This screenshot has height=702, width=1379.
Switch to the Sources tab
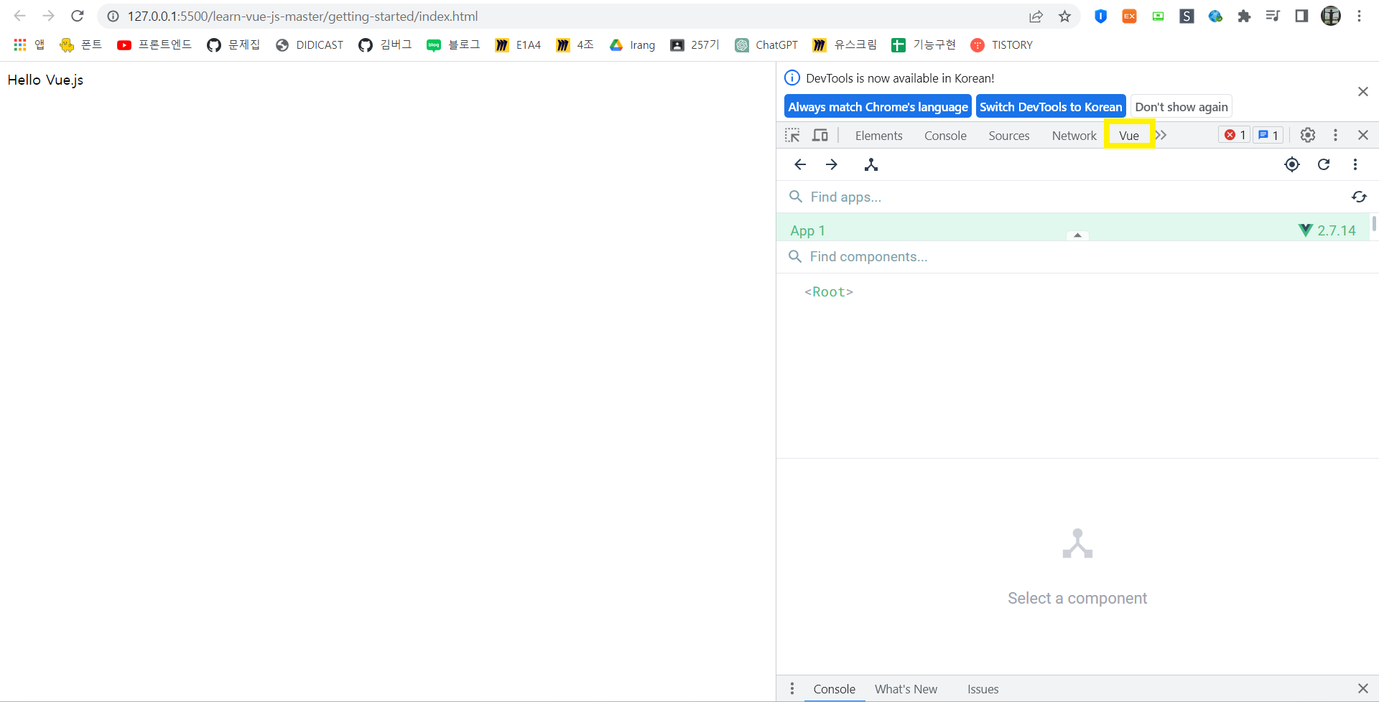click(x=1008, y=136)
